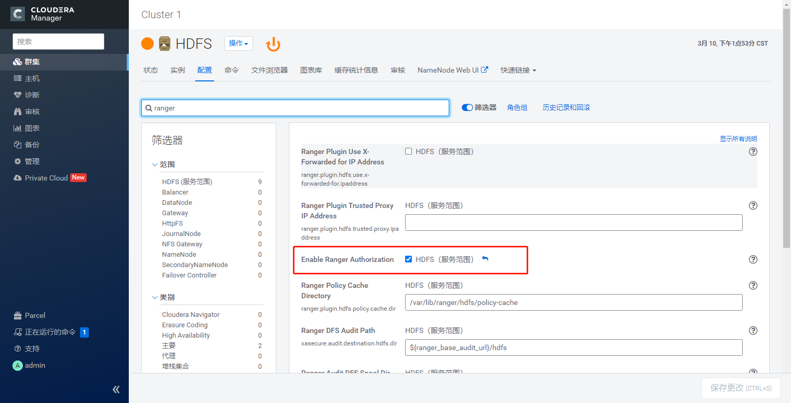Click the orange HDFS health status circle
Viewport: 791px width, 403px height.
(148, 44)
